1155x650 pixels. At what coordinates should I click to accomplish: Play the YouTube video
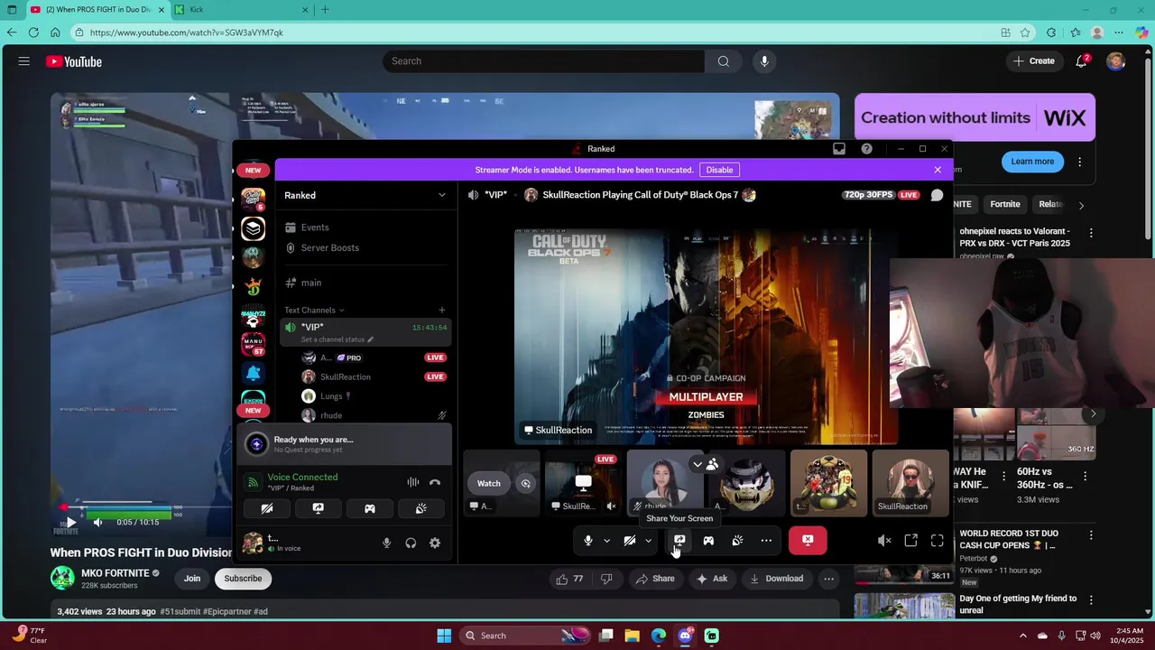(70, 522)
